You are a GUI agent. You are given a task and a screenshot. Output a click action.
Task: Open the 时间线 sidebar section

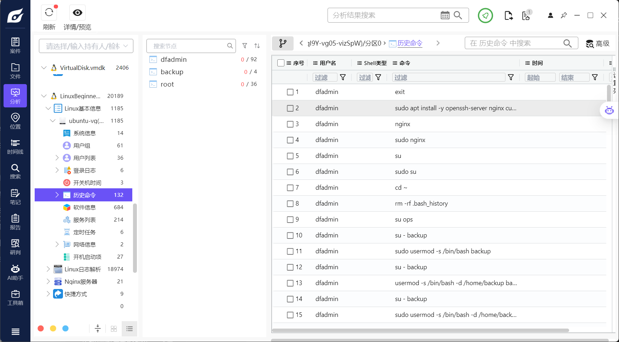(x=15, y=146)
